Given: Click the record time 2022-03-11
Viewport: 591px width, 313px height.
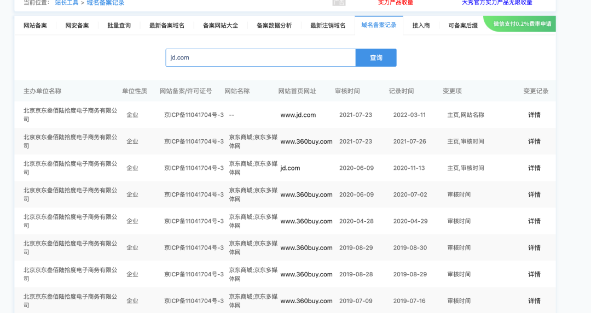Looking at the screenshot, I should click(409, 115).
